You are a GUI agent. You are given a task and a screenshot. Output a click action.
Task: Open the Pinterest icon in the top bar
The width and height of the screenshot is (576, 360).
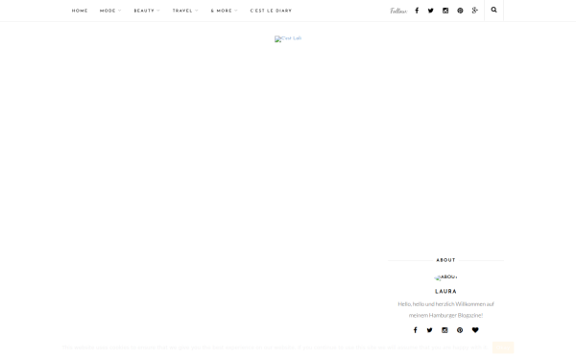(x=460, y=11)
